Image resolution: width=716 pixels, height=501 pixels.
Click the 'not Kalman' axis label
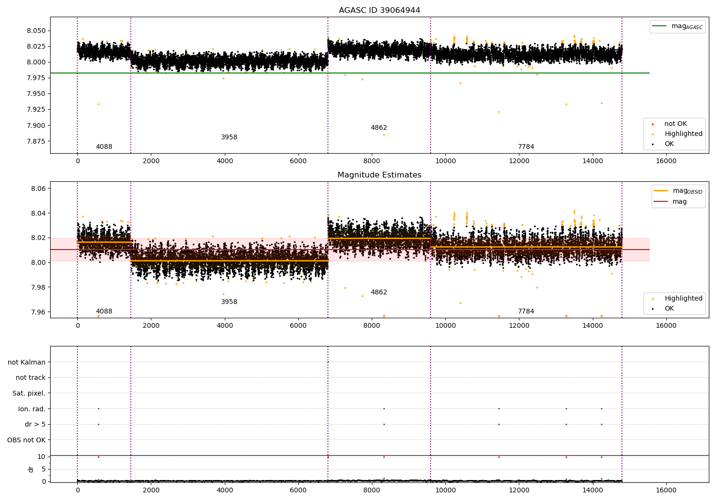point(27,362)
